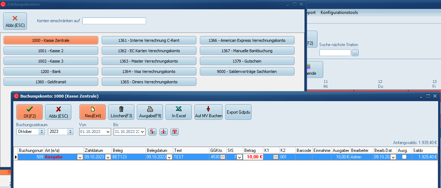Viewport: 441px width, 188px height.
Task: Open the Art (e/a) Ausgabe dropdown
Action: coord(80,157)
